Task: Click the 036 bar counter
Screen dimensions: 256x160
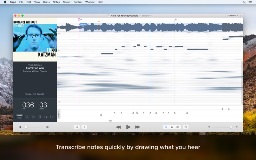Action: (x=28, y=105)
